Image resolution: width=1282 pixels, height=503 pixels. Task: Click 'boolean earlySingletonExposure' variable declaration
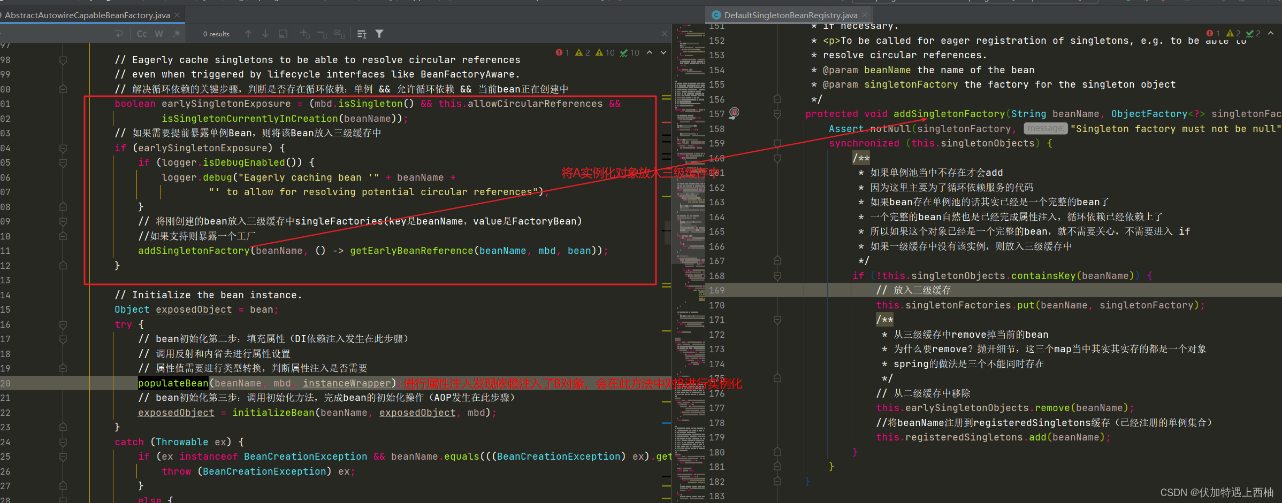click(202, 104)
